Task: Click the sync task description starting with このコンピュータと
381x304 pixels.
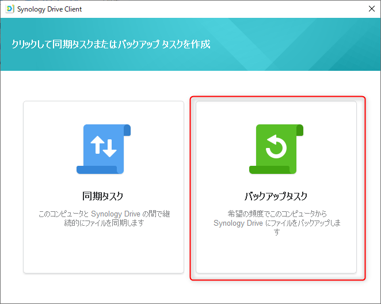Action: coord(104,218)
